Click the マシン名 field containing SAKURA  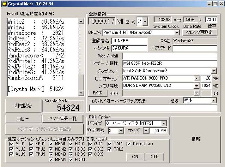click(x=129, y=48)
